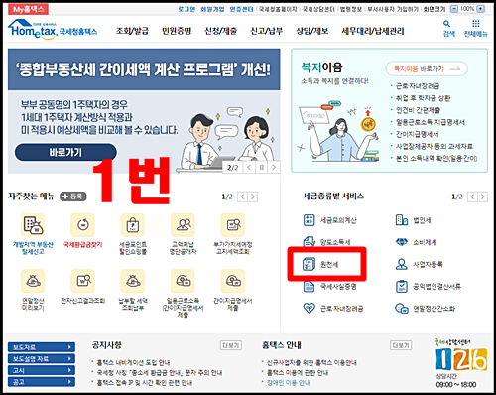Viewport: 496px width, 395px height.
Task: Click the 인증센터 link
Action: 242,9
